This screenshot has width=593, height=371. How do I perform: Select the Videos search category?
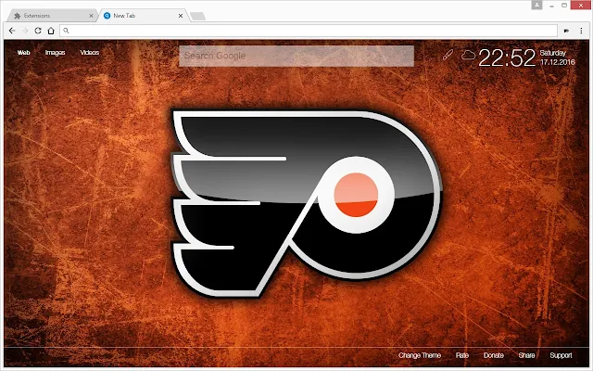[x=90, y=53]
